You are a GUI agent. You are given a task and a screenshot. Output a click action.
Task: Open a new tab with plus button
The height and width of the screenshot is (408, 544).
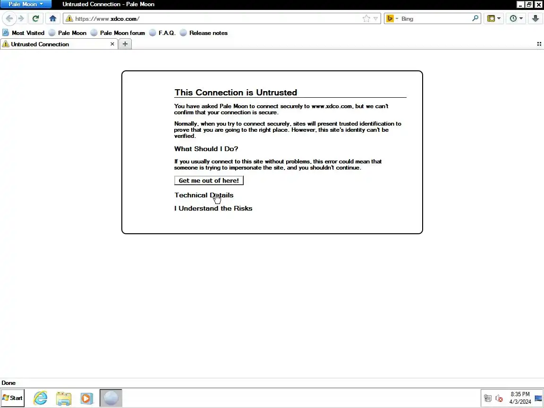click(125, 44)
